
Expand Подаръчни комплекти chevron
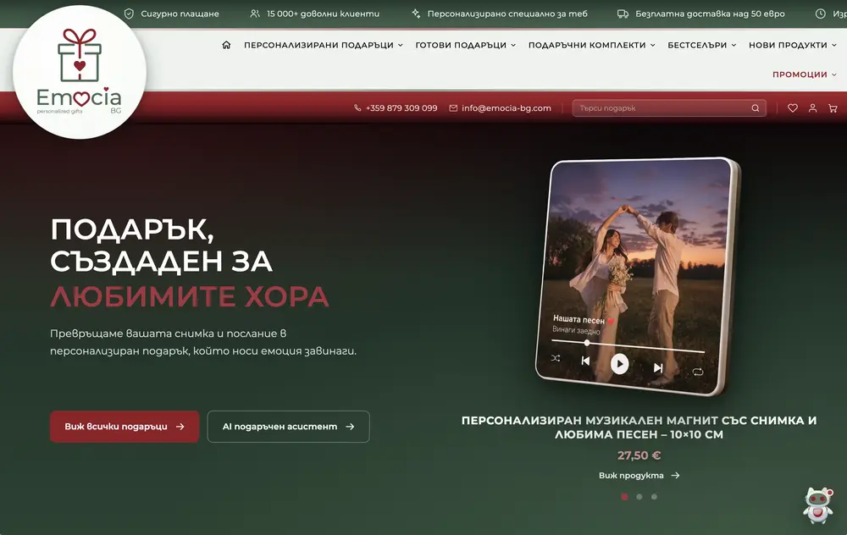652,46
